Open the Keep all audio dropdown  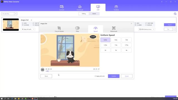coord(28,29)
